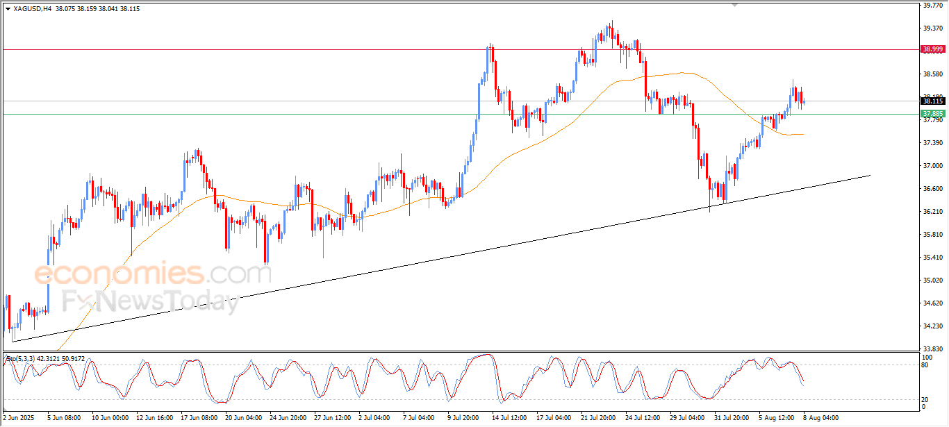
Task: Click the black 38.115 current price tag
Action: click(x=932, y=101)
